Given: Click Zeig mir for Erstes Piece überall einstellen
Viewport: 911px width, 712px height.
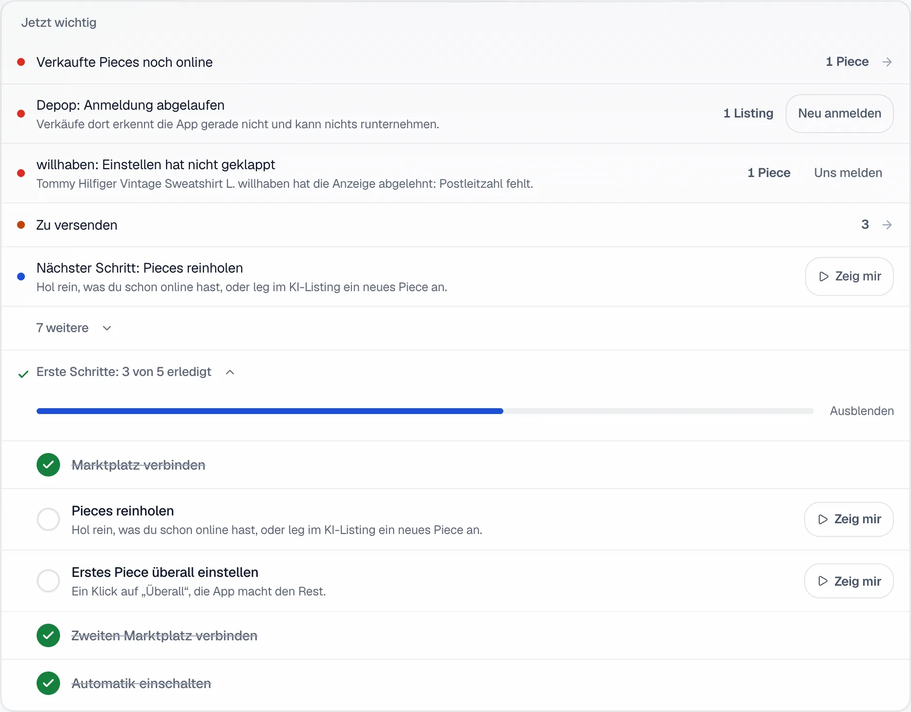Looking at the screenshot, I should tap(849, 581).
